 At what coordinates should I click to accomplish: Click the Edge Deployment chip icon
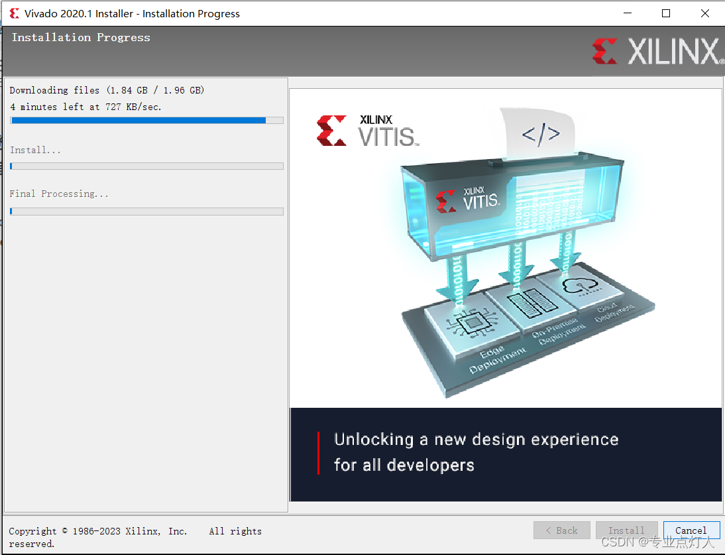pos(472,322)
